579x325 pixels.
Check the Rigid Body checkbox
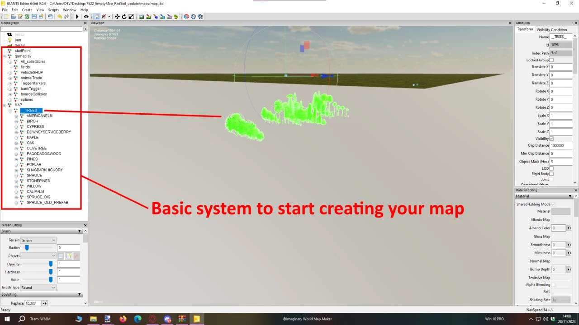point(551,174)
